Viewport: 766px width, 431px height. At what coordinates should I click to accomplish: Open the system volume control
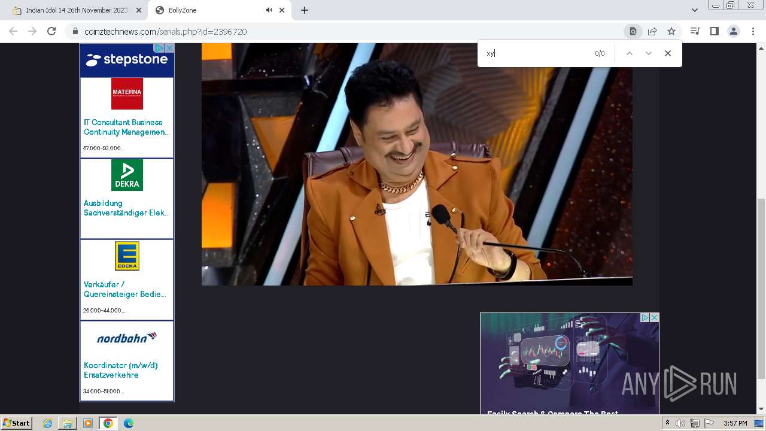coord(680,423)
